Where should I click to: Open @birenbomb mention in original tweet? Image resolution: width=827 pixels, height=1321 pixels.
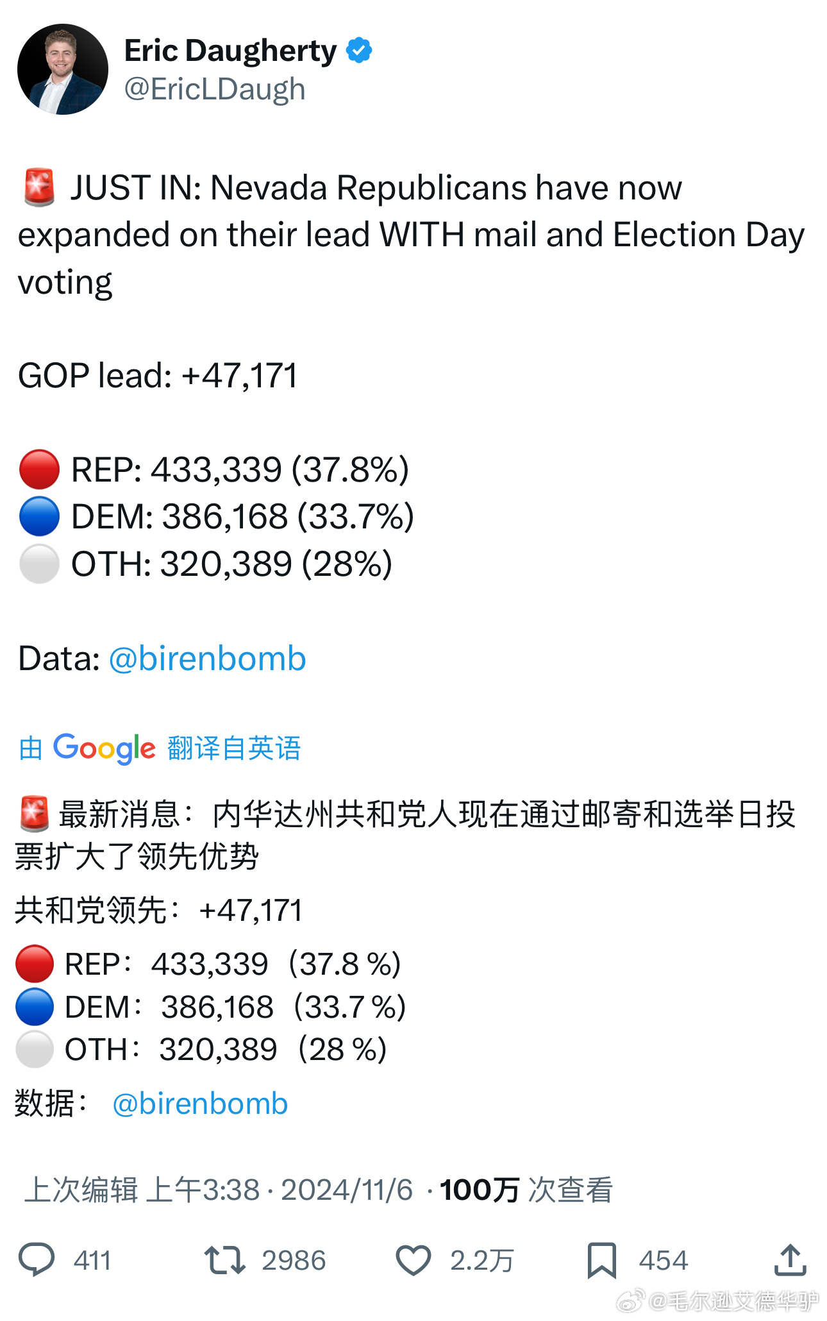pyautogui.click(x=207, y=659)
